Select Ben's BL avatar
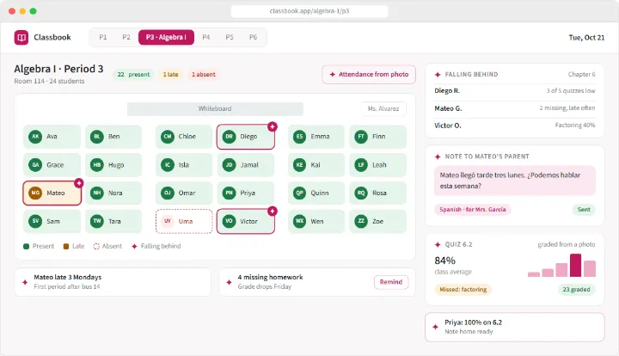Image resolution: width=619 pixels, height=356 pixels. [x=96, y=137]
